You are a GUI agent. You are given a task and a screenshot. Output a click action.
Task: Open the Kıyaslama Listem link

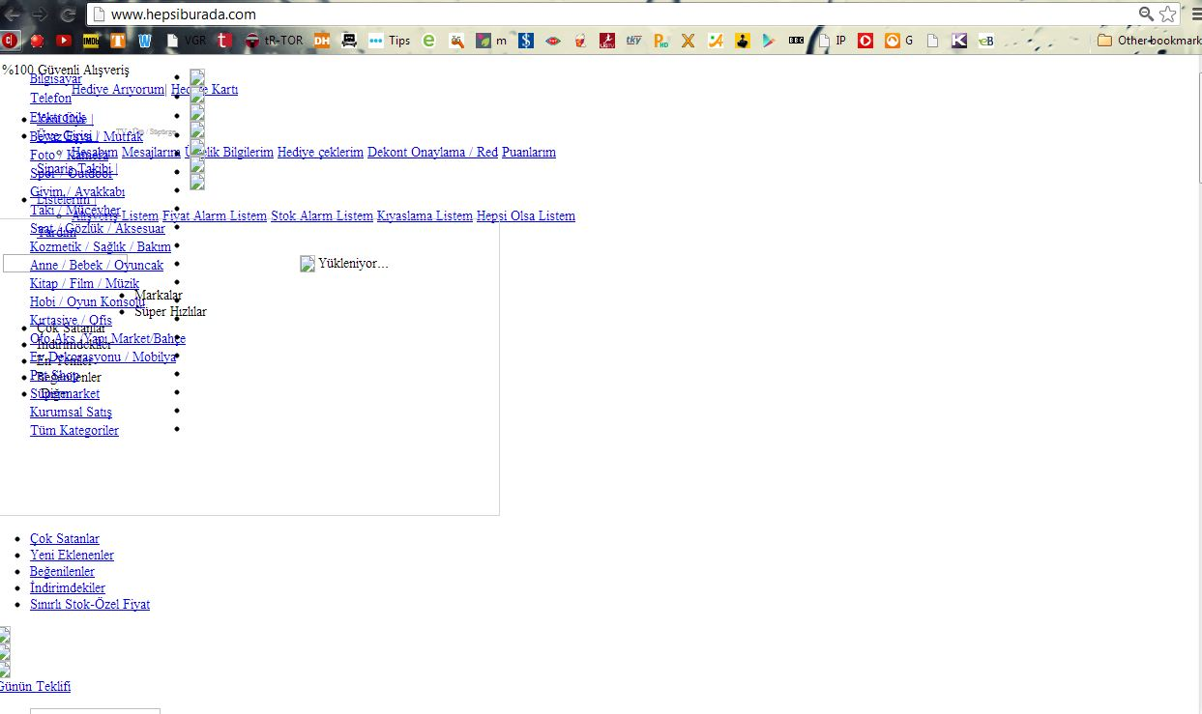pos(425,215)
